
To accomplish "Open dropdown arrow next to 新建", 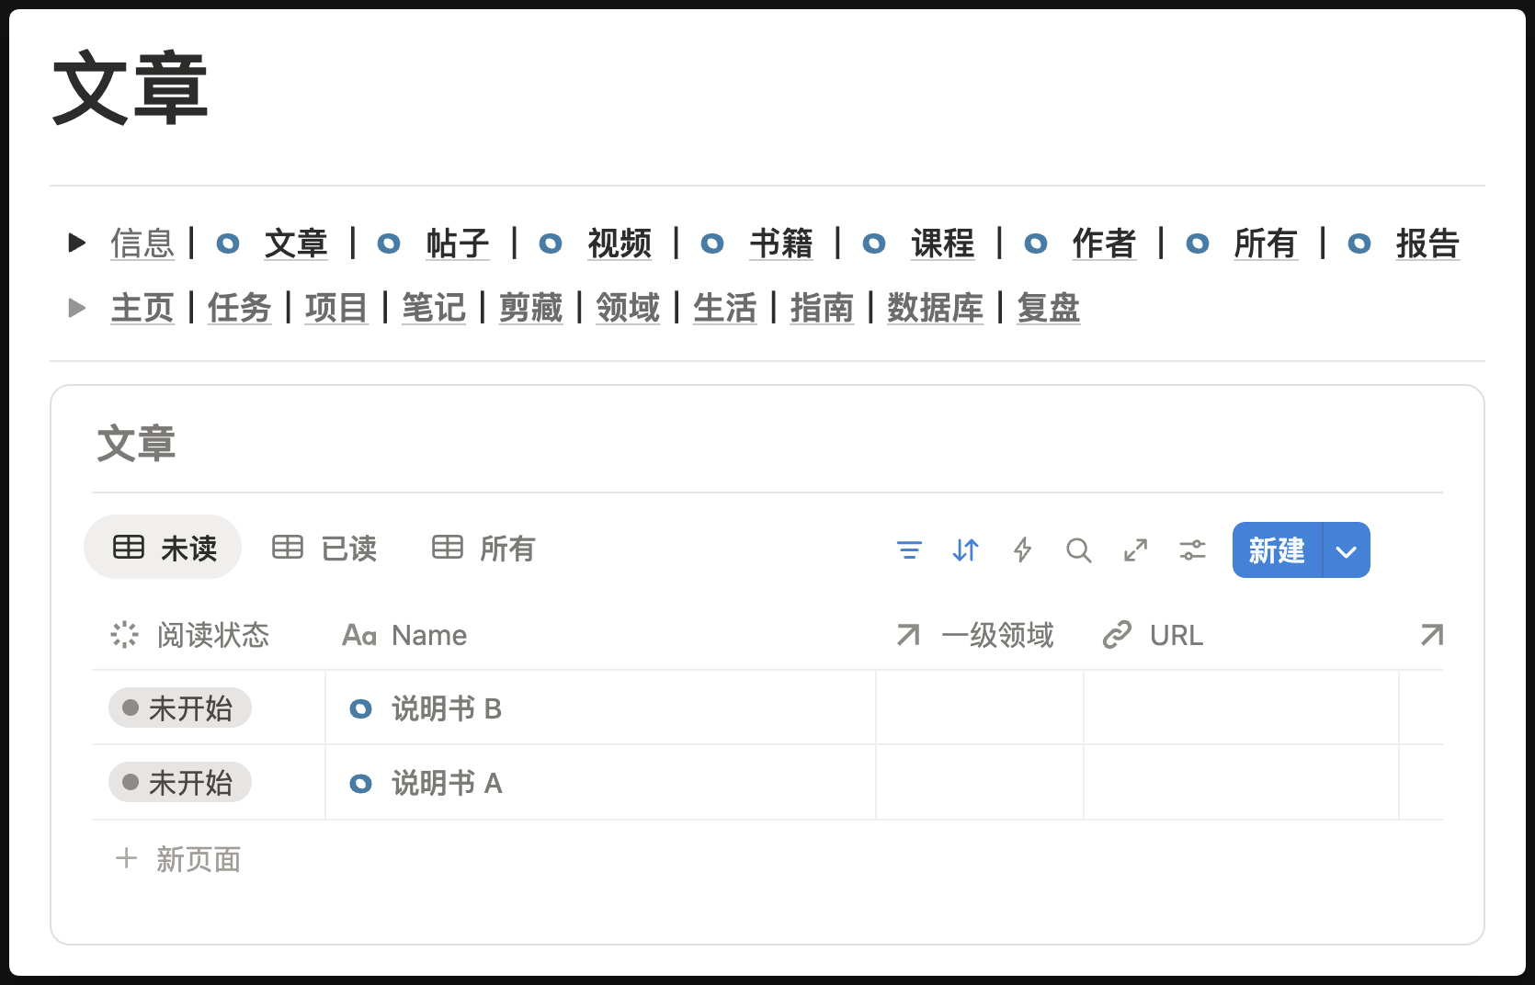I will coord(1346,550).
